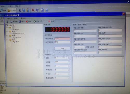The width and height of the screenshot is (130, 94).
Task: Click the pink scale model input field
Action: pos(62,39)
